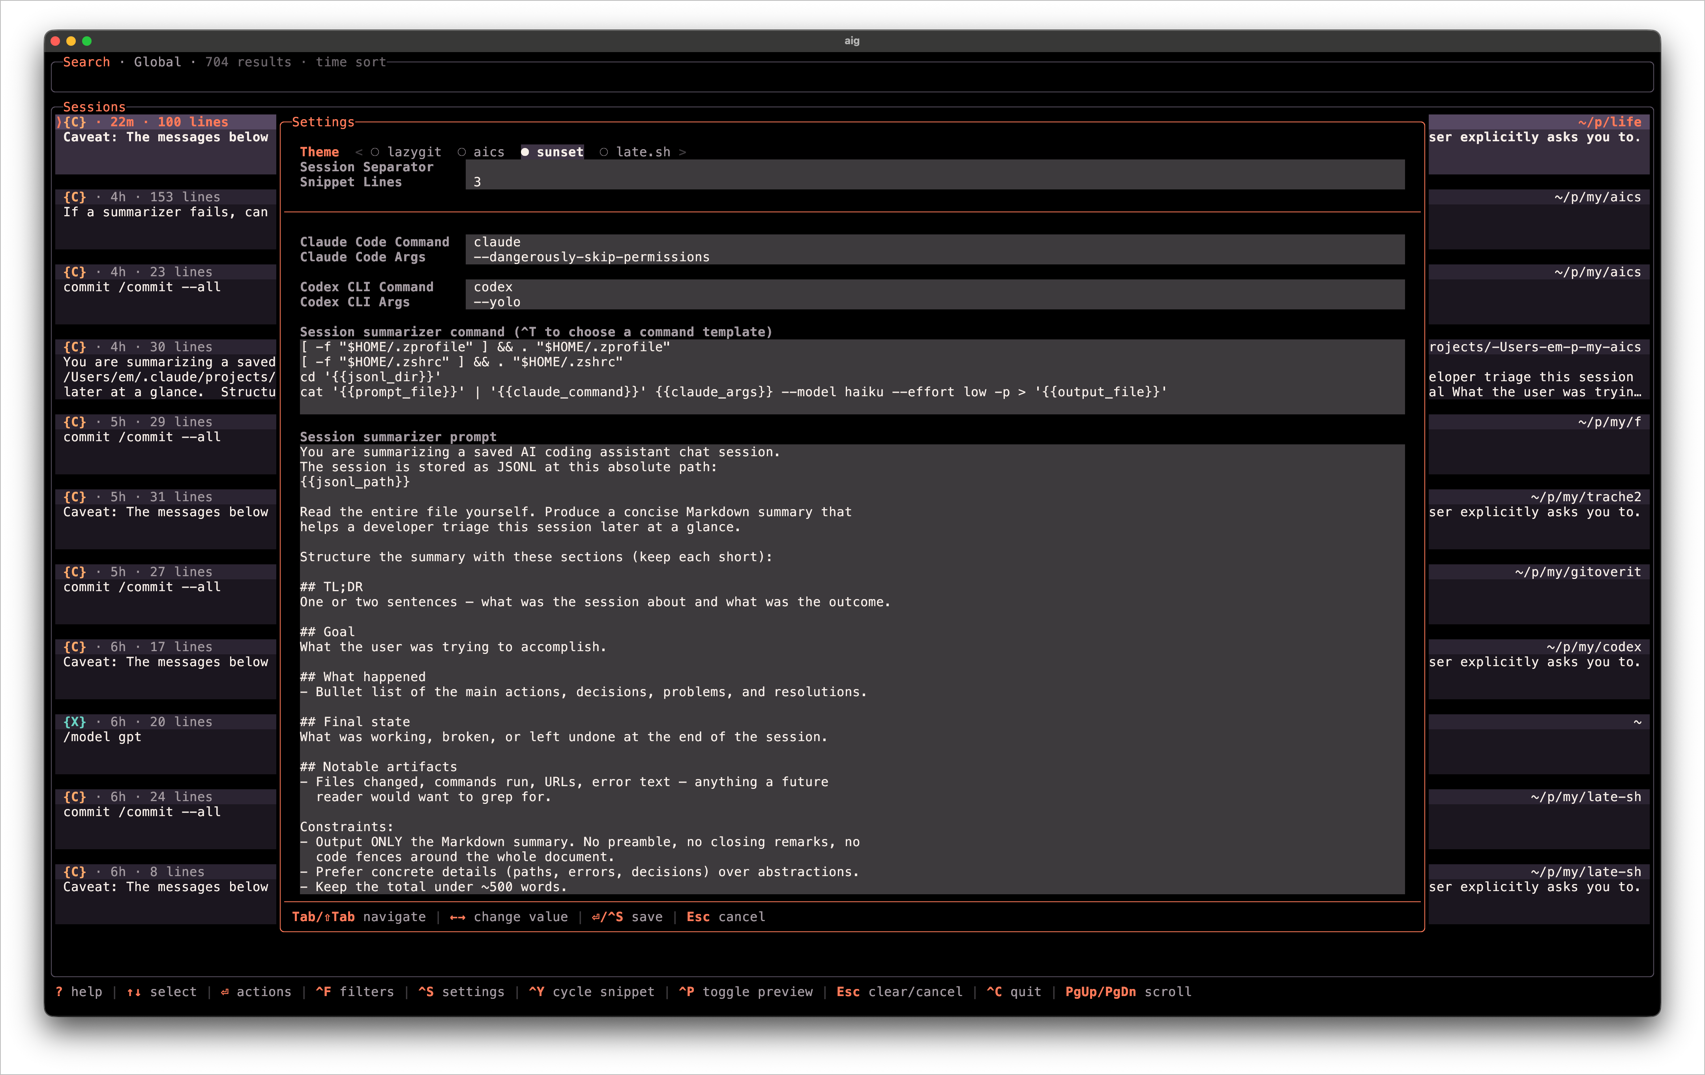The image size is (1705, 1075).
Task: Click the Tab/⇧Tab navigate hint
Action: coord(359,917)
